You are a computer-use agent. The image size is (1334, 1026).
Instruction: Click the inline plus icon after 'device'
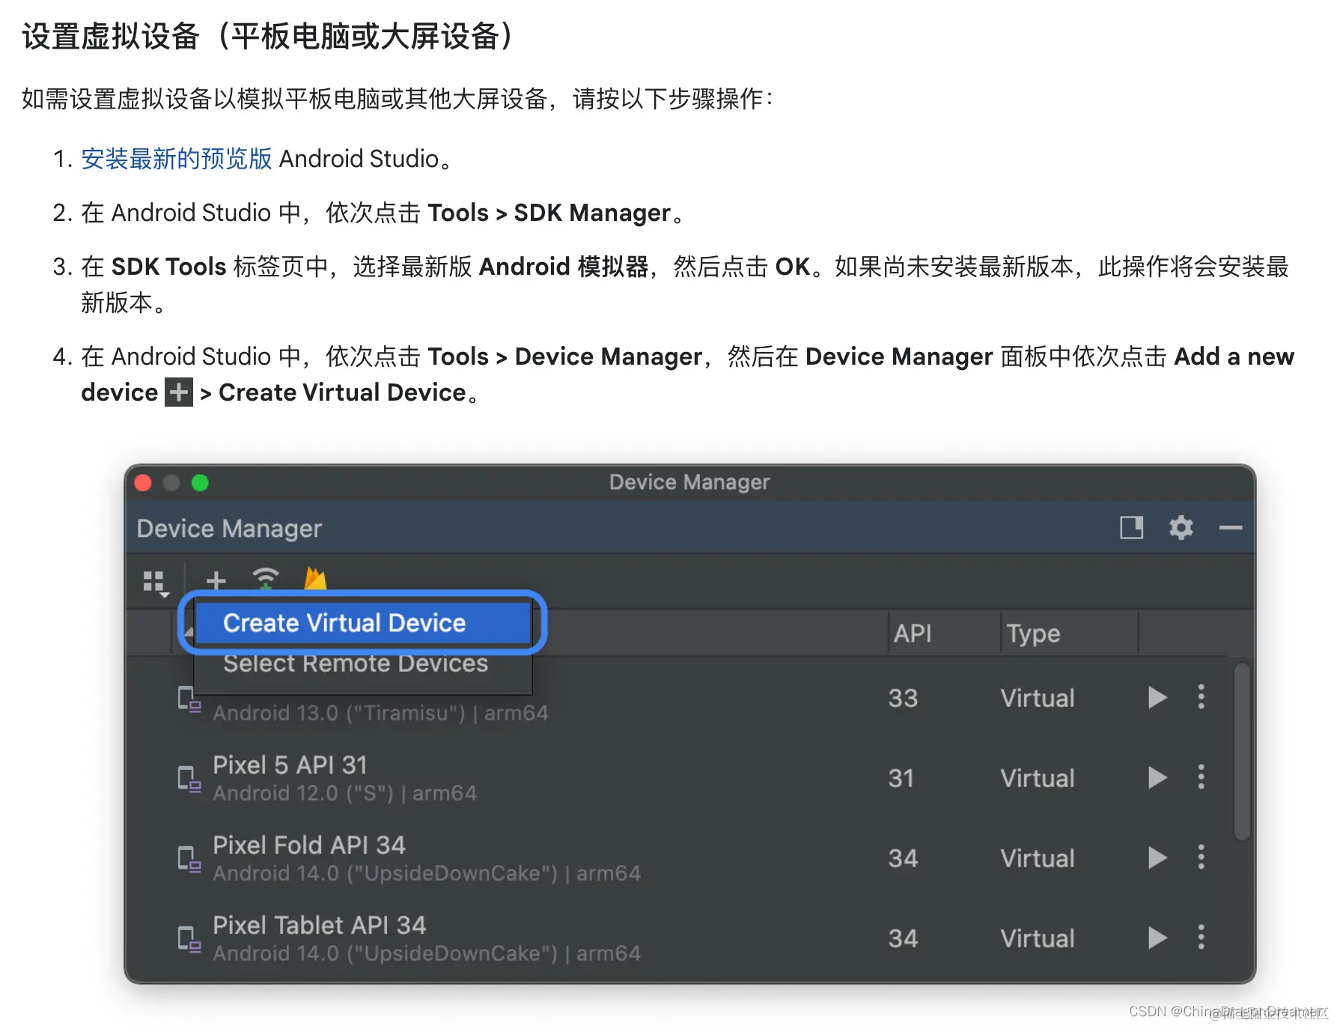(178, 392)
